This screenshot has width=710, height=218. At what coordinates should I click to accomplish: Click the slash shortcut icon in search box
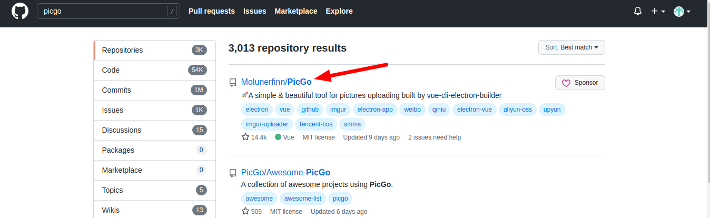[x=172, y=11]
